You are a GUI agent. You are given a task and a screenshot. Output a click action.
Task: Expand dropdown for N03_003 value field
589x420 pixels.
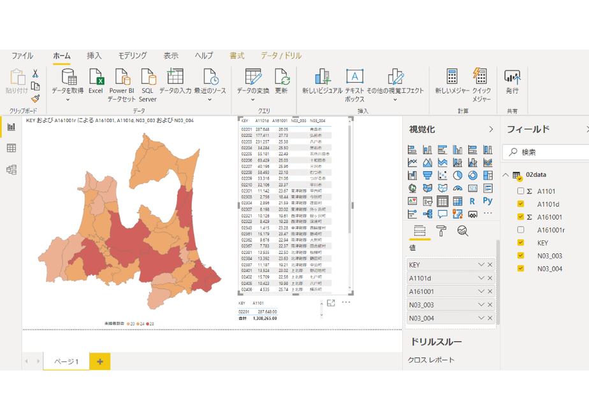tap(481, 304)
